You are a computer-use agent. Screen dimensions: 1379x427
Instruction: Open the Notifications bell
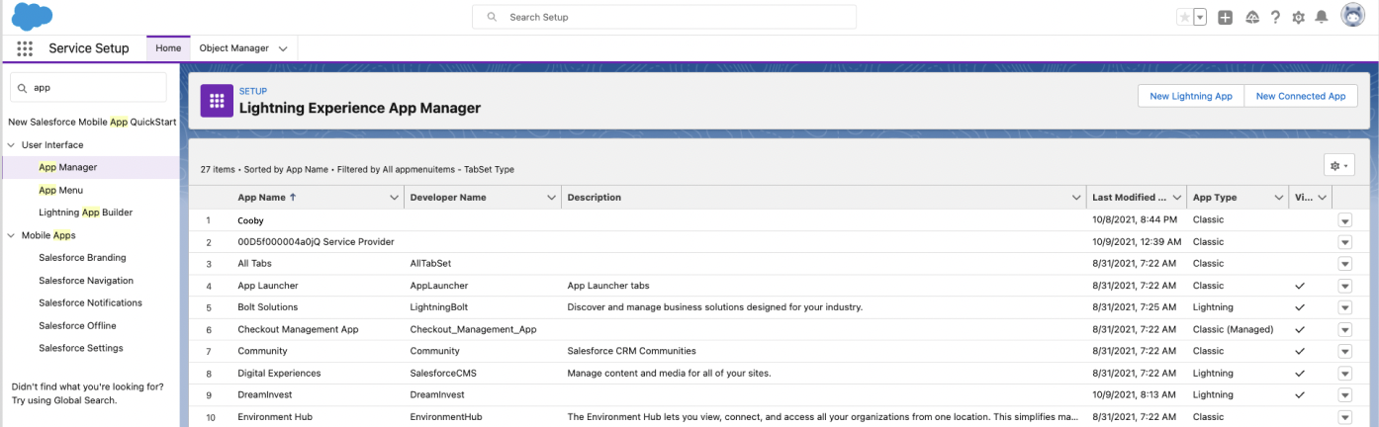1322,17
